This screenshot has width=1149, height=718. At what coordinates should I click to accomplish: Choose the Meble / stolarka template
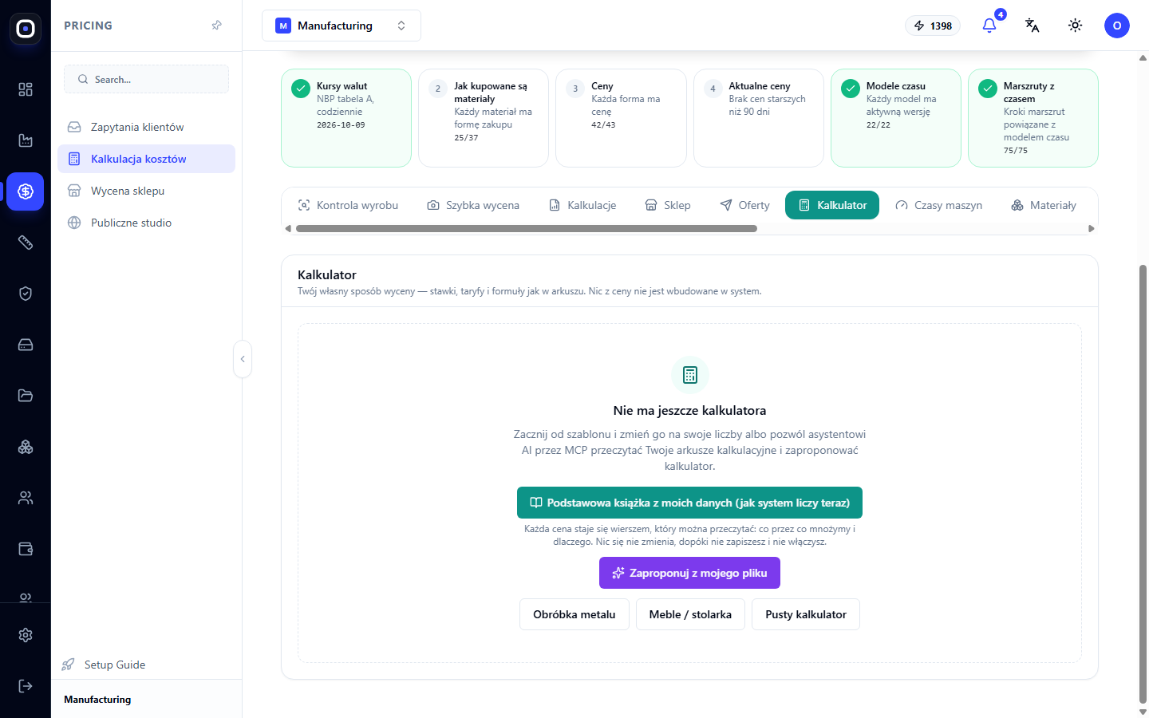point(690,614)
